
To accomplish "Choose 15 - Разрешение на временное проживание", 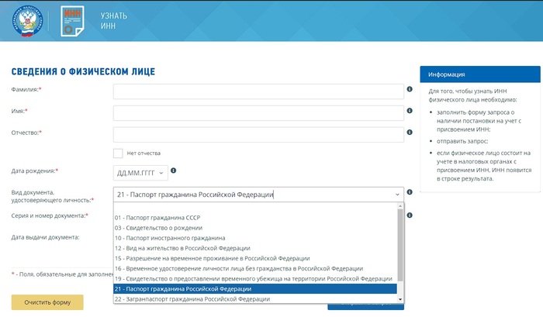I will pyautogui.click(x=255, y=258).
